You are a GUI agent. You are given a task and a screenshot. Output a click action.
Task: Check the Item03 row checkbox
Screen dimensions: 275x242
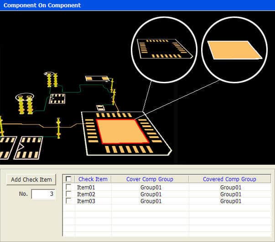pos(68,201)
